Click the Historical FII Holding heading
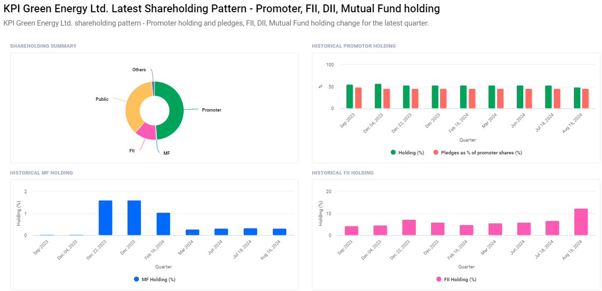Viewport: 602px width, 291px height. pos(342,173)
